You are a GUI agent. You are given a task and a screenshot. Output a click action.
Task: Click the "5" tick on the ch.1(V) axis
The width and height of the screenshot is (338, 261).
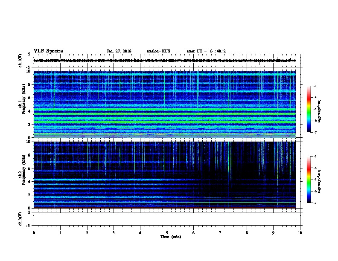tap(29, 54)
